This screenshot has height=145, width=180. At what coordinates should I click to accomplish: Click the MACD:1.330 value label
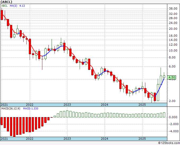(x=31, y=109)
